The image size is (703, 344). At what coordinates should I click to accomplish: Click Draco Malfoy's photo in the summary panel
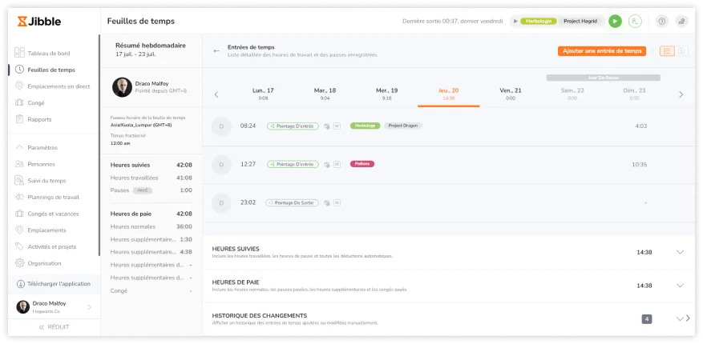click(x=122, y=86)
